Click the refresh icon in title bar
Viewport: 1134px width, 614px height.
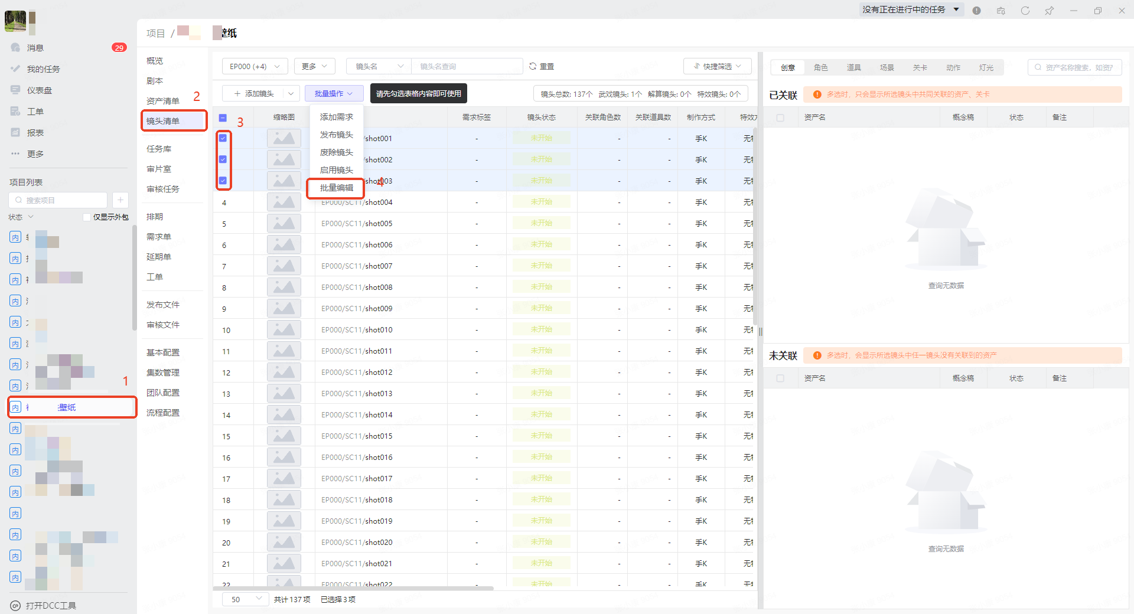[1025, 11]
